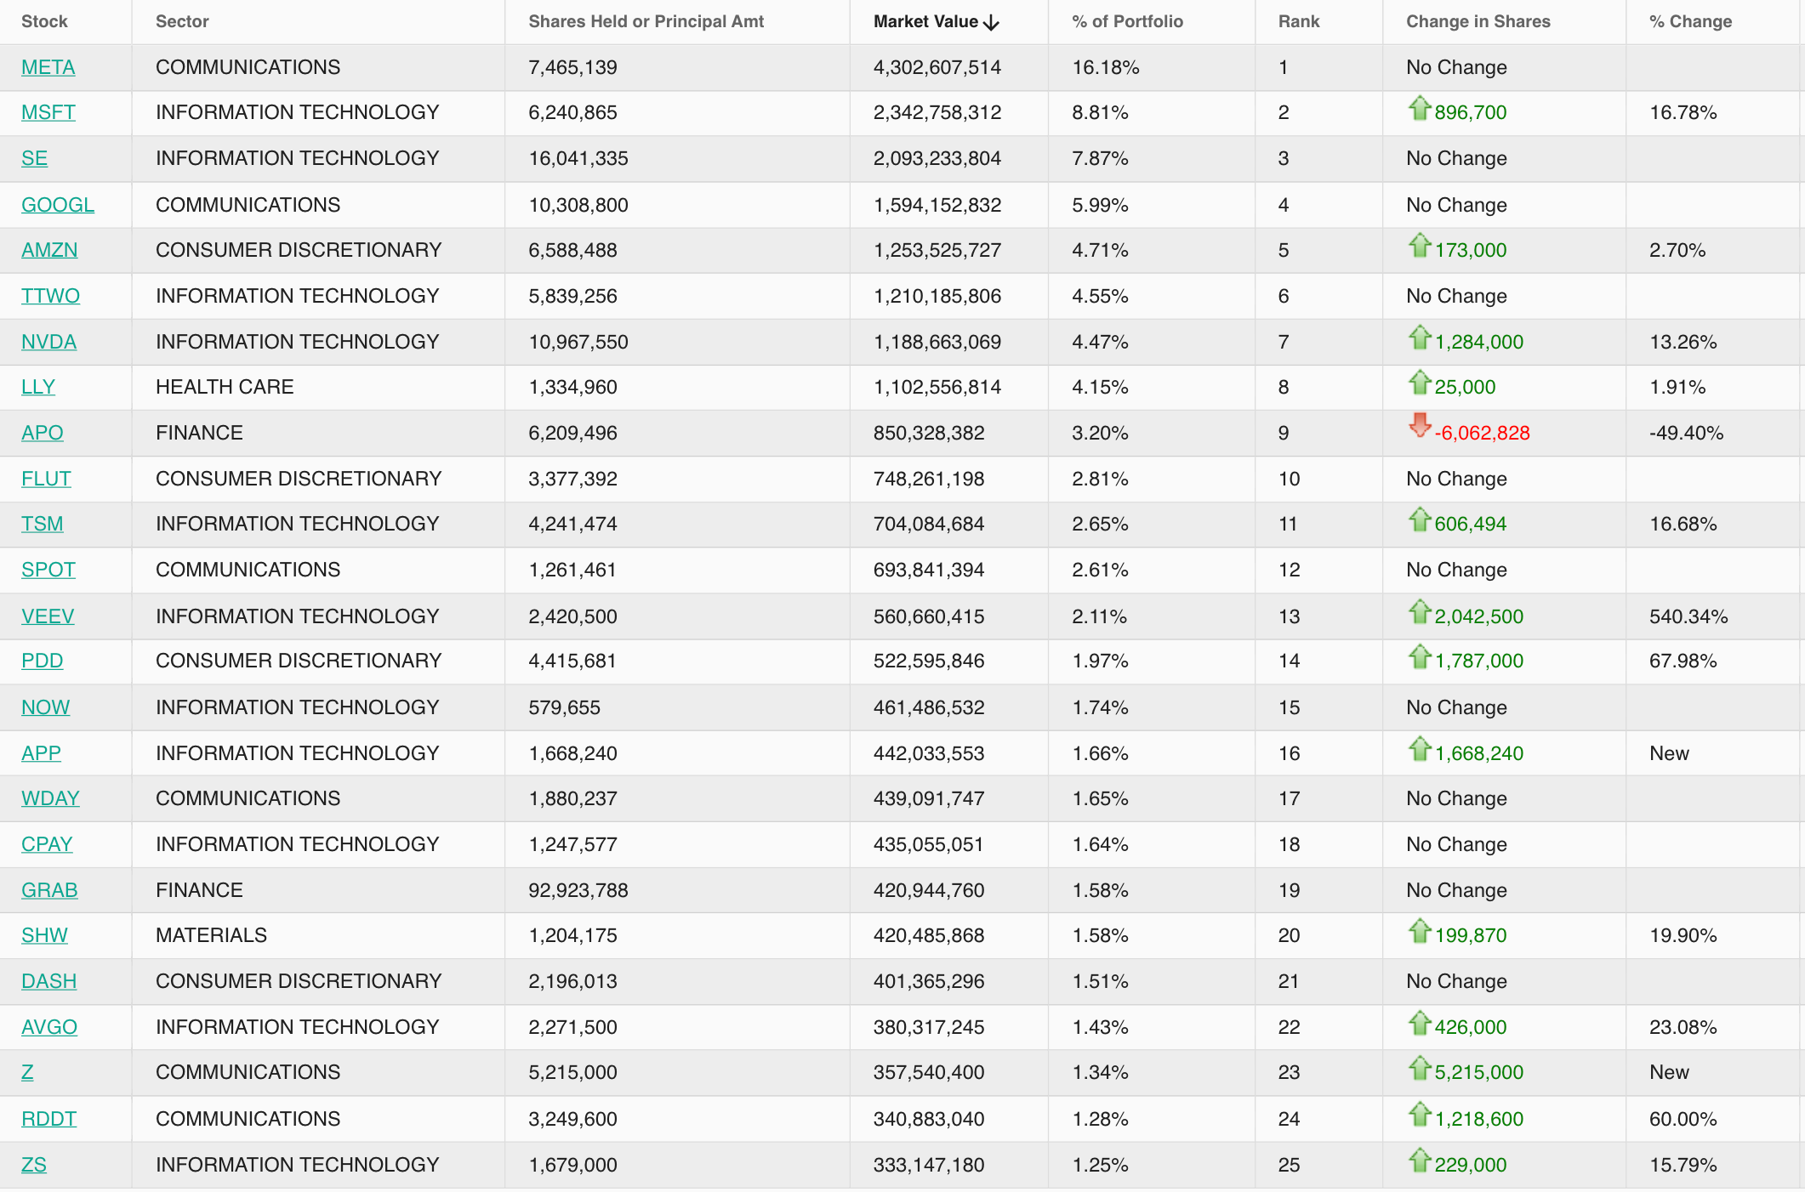This screenshot has height=1192, width=1805.
Task: Click green up arrow in AMZN row
Action: coord(1420,246)
